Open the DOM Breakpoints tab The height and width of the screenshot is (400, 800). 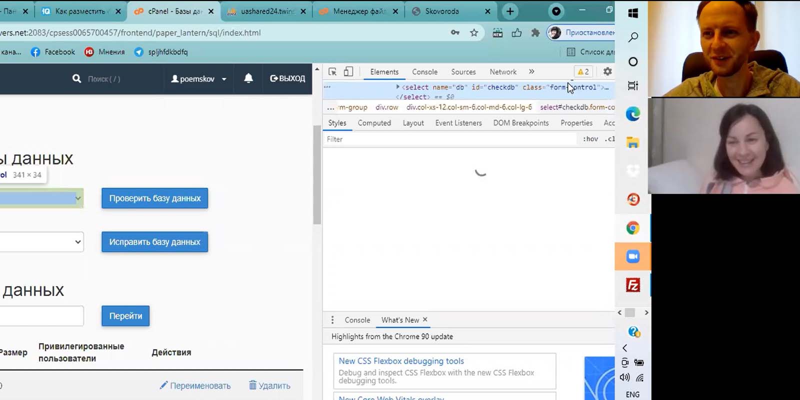point(521,123)
